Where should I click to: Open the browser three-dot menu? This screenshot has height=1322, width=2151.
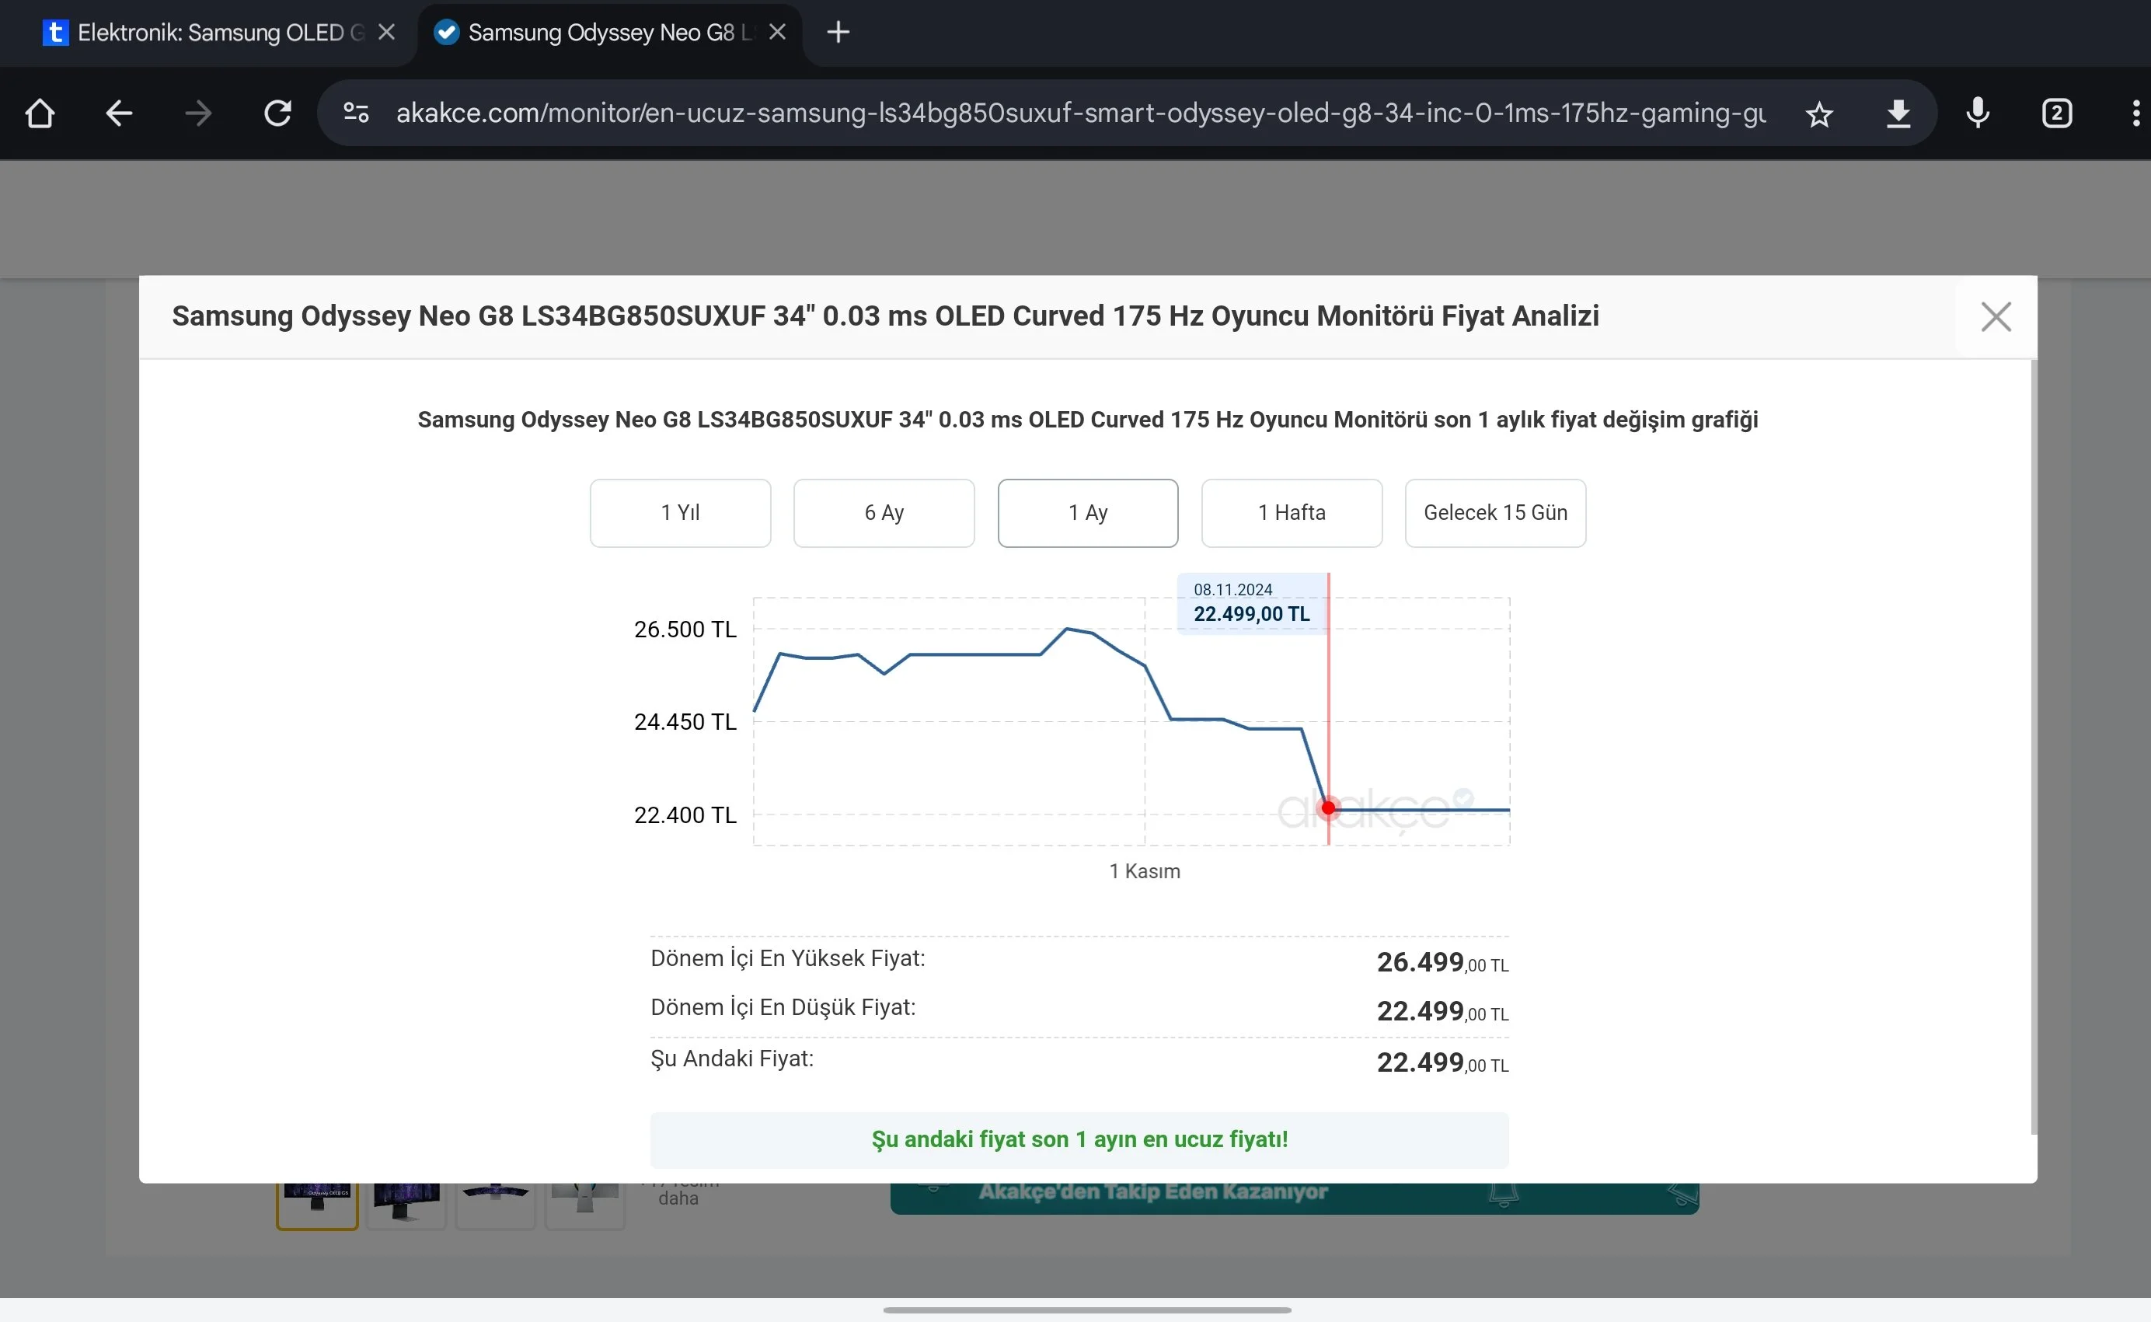coord(2135,113)
